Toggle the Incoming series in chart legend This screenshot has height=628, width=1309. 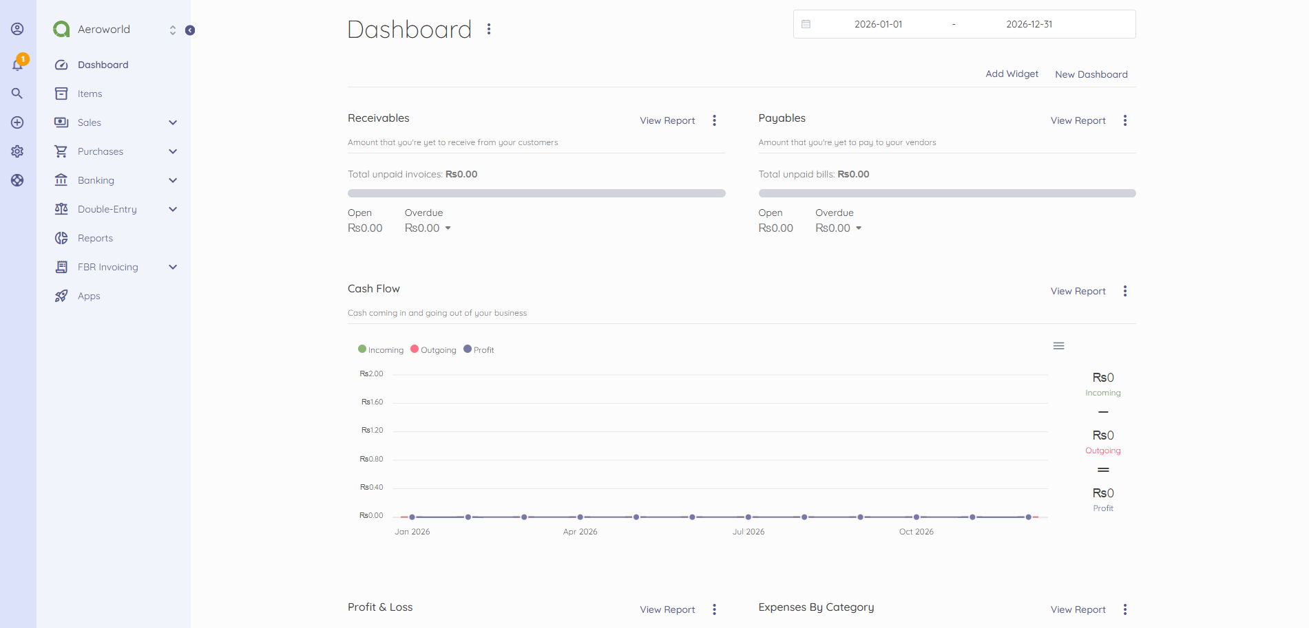coord(381,349)
